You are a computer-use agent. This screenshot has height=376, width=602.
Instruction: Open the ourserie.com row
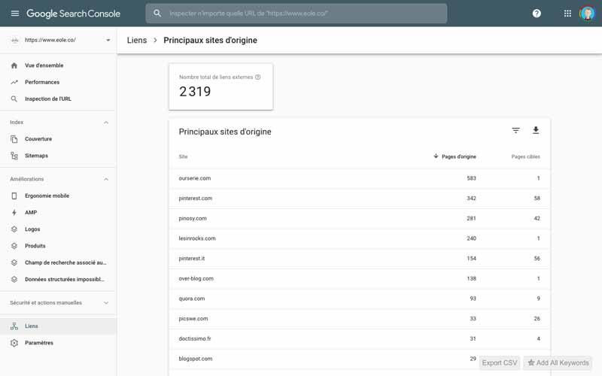pos(360,178)
